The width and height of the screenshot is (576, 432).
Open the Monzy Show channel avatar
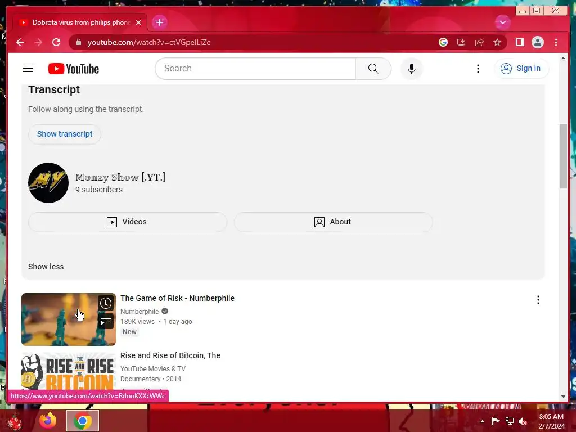point(48,183)
